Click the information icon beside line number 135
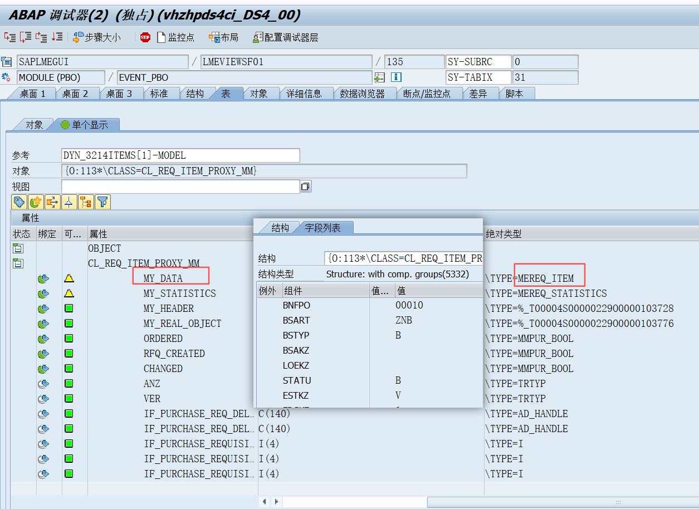The image size is (699, 509). coord(395,77)
